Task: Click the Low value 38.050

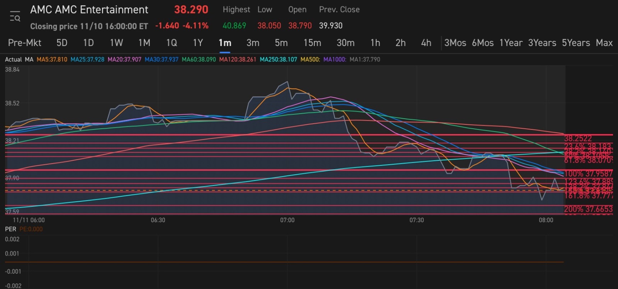Action: tap(269, 25)
